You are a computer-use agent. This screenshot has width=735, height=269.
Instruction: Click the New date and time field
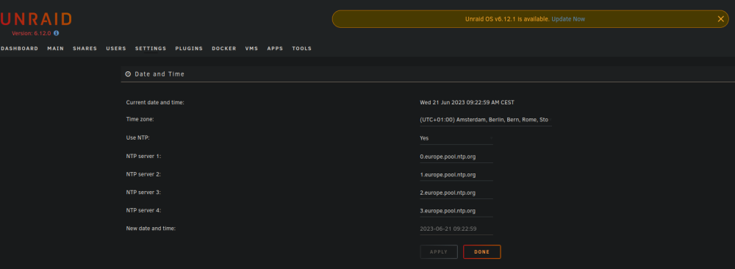coord(456,229)
